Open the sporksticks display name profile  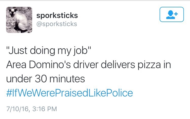pos(57,15)
